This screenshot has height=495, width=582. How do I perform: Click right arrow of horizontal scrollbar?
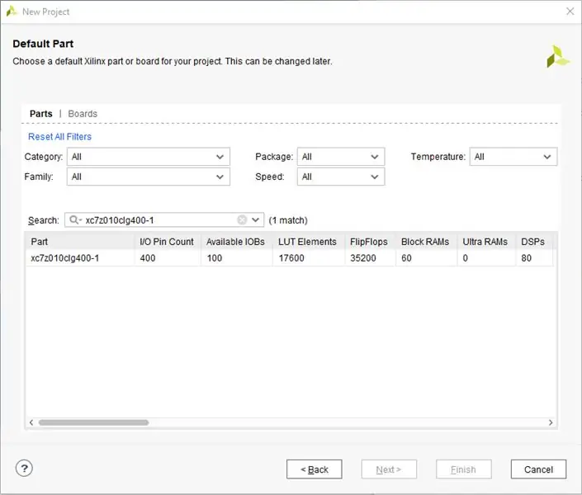point(551,422)
